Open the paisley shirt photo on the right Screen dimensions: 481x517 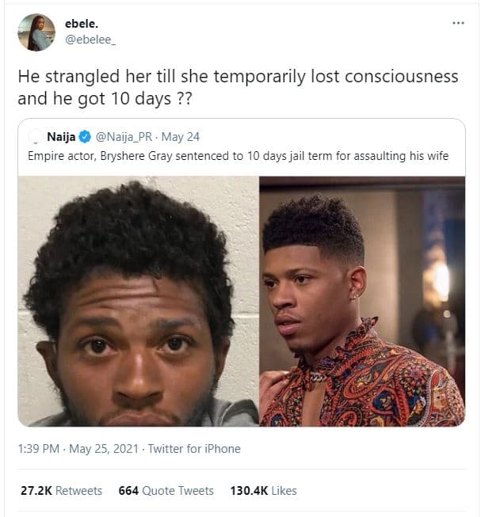pyautogui.click(x=362, y=301)
